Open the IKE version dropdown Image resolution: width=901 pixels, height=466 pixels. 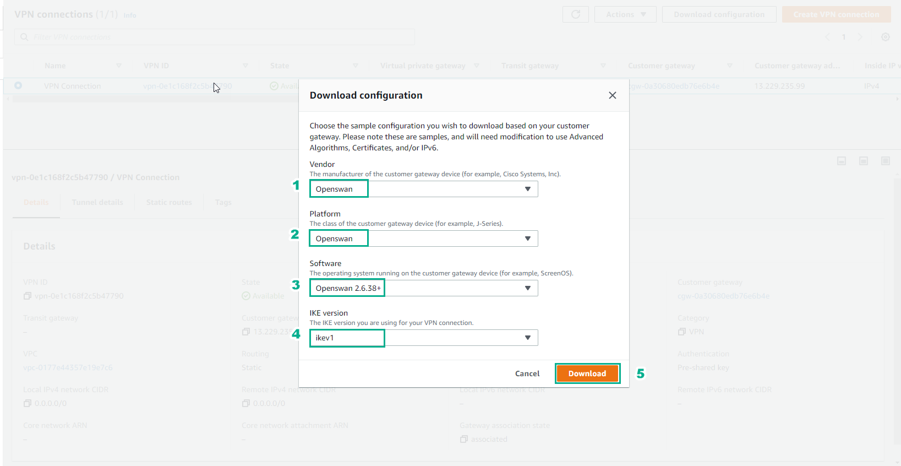423,338
